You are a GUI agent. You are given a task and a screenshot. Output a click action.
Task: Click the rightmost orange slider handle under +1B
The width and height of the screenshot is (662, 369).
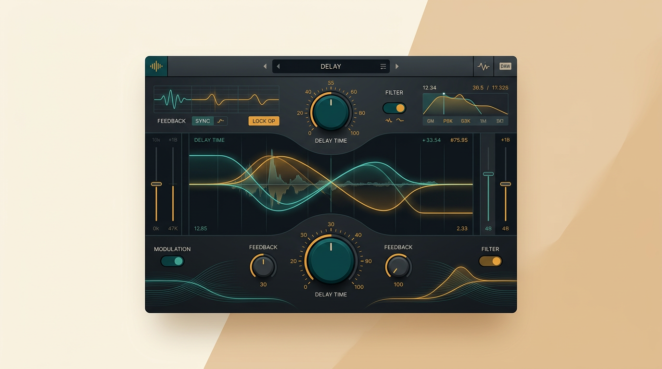(x=506, y=184)
